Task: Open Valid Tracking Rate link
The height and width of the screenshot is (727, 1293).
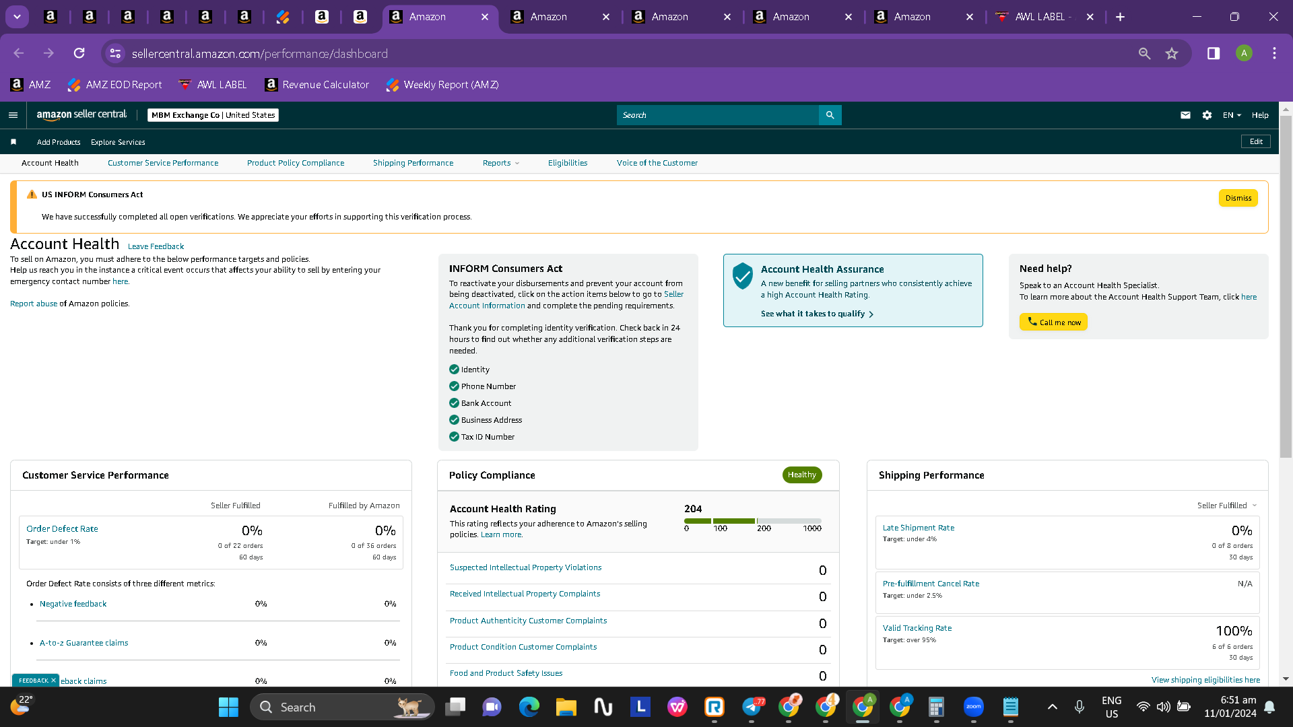Action: pyautogui.click(x=917, y=628)
